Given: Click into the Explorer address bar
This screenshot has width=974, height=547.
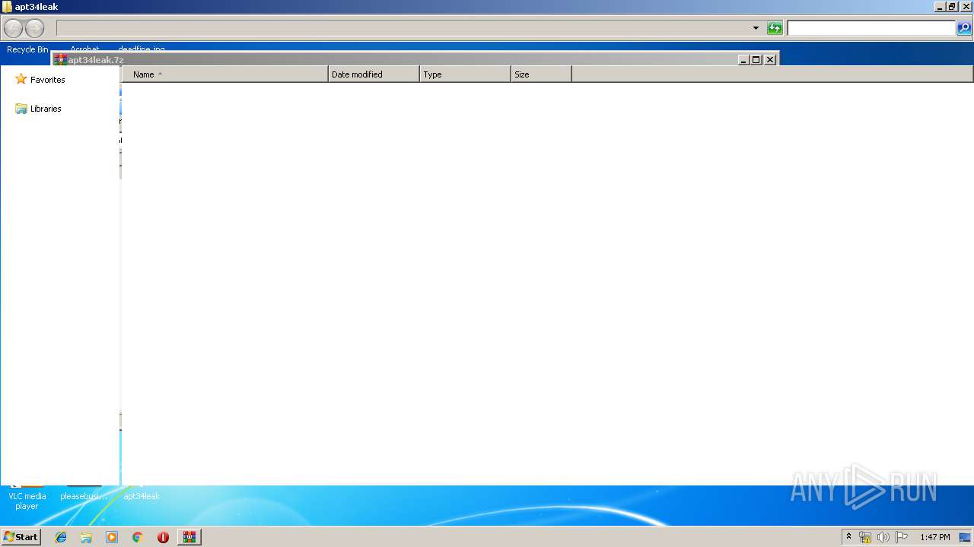Looking at the screenshot, I should click(x=403, y=28).
